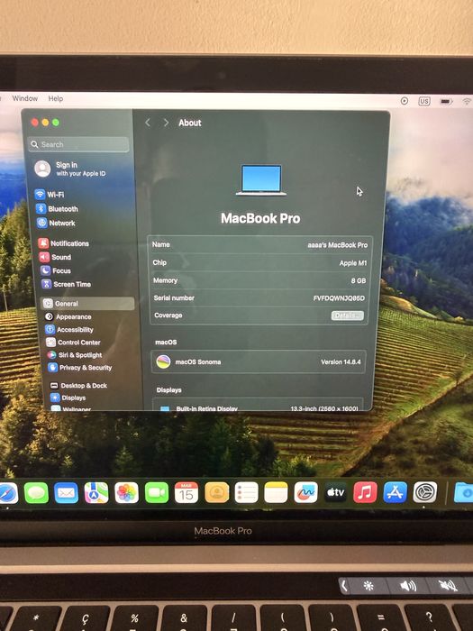Viewport: 473px width, 631px height.
Task: Click Version 14.8.4 text
Action: [x=341, y=361]
